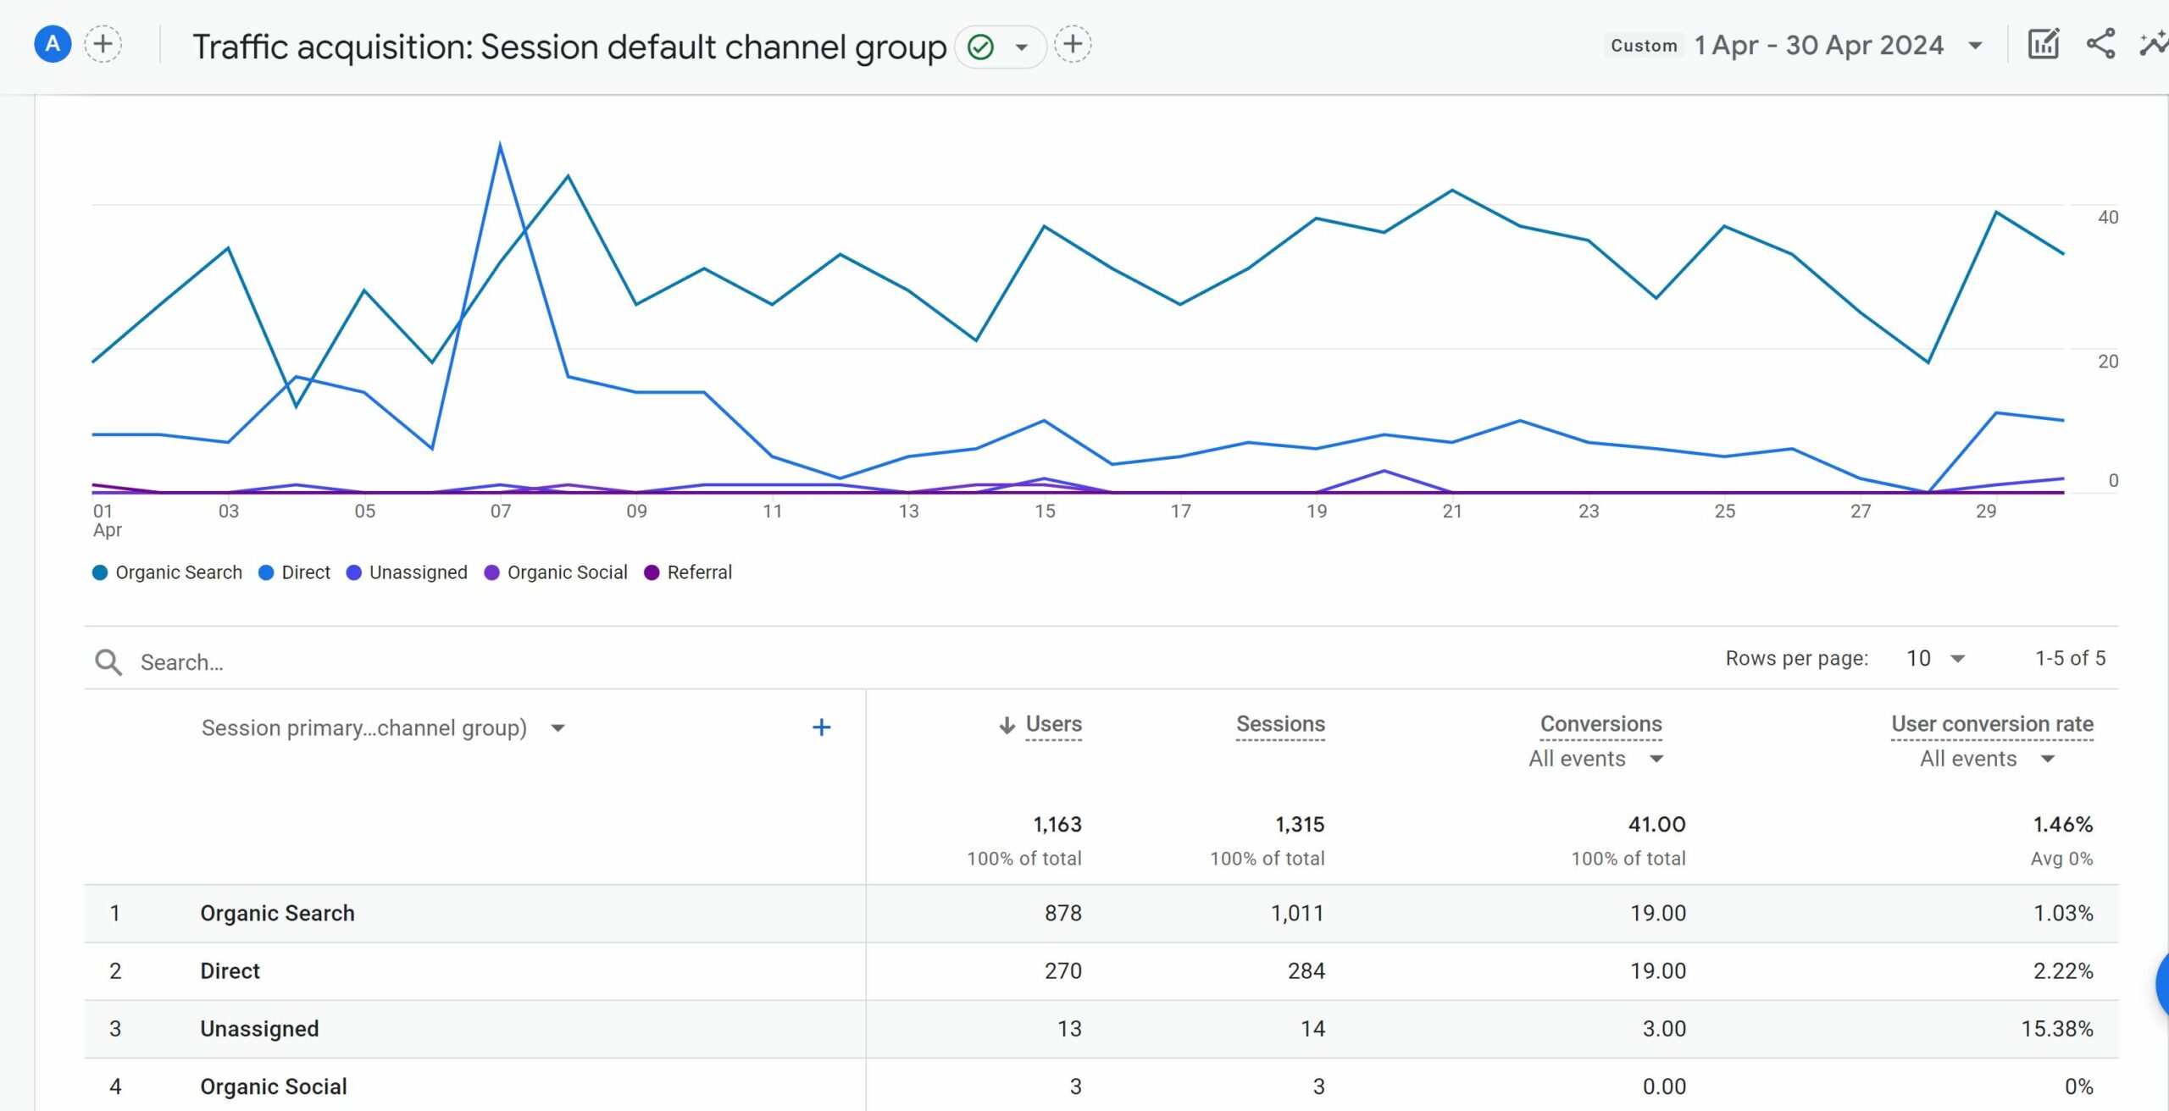Click the chart's 21 date axis label
This screenshot has width=2169, height=1111.
coord(1452,511)
